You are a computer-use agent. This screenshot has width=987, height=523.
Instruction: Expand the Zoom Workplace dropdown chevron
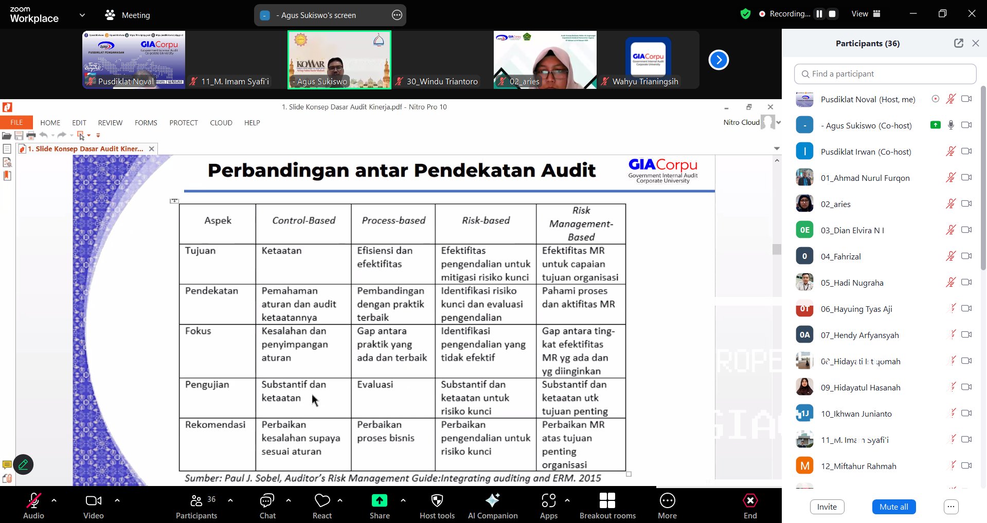tap(82, 15)
